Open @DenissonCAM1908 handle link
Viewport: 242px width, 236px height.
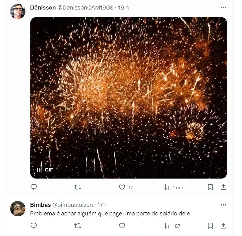coord(85,8)
